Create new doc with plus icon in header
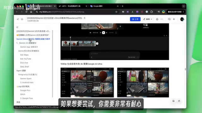The width and height of the screenshot is (202, 113). click(174, 19)
